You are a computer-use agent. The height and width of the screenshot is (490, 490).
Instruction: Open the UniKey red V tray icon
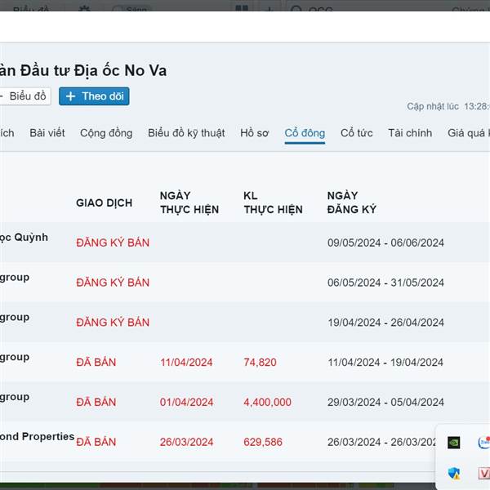484,473
